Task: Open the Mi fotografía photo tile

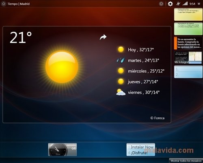Action: click(188, 57)
